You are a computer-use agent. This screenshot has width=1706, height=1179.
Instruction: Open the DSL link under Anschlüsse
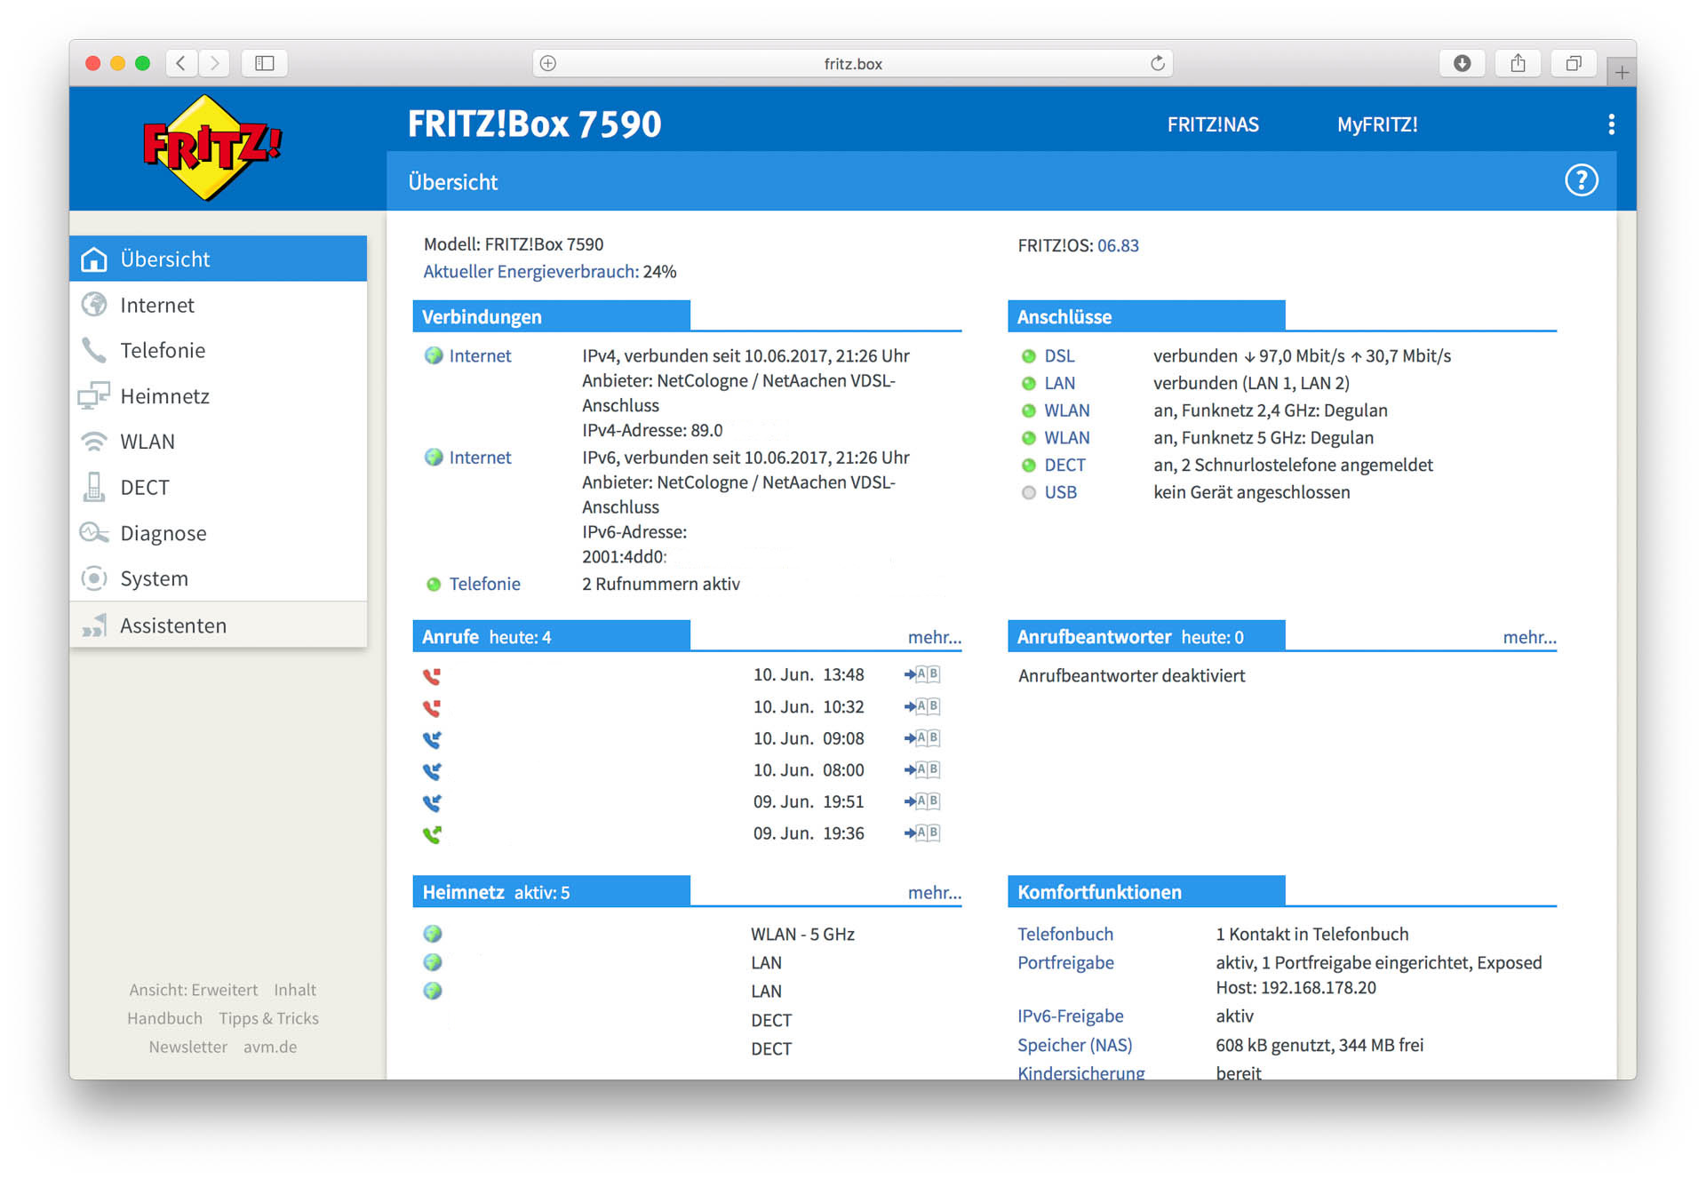[1059, 355]
